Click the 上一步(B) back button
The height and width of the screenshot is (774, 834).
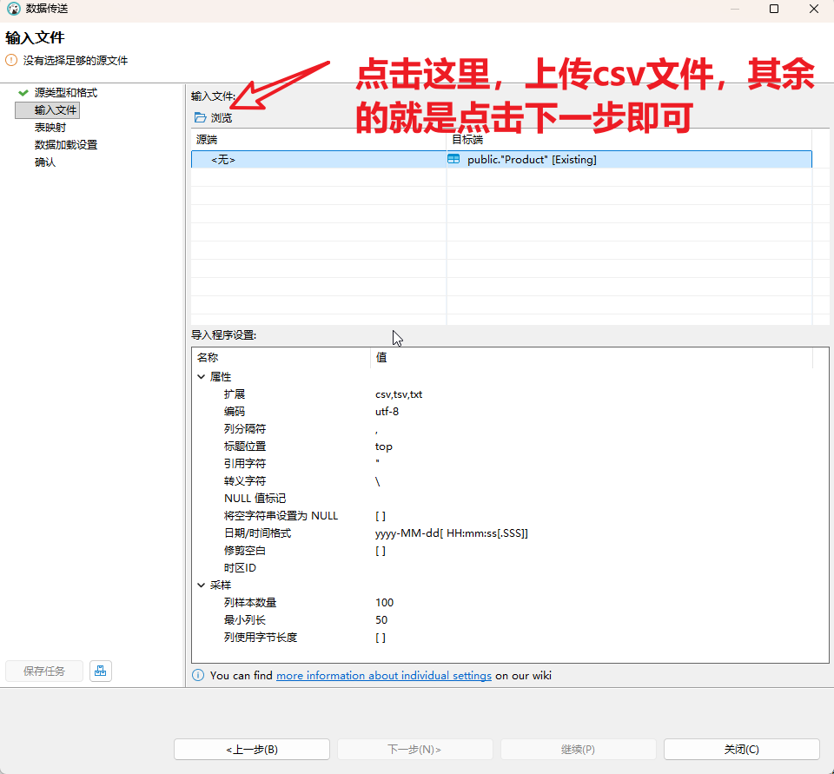click(252, 750)
